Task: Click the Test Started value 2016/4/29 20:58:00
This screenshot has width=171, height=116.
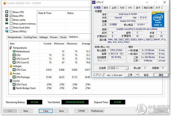Action: tap(75, 102)
